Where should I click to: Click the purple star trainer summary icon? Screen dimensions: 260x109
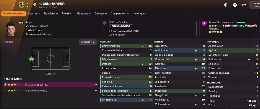click(x=204, y=23)
